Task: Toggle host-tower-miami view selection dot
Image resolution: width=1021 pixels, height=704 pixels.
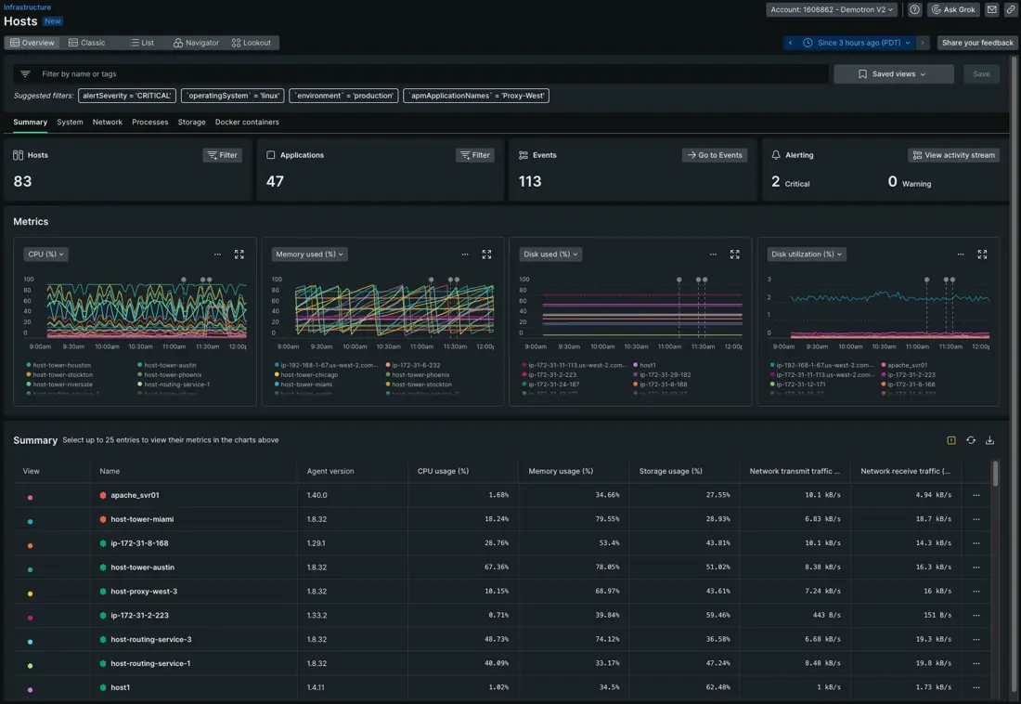Action: tap(30, 520)
